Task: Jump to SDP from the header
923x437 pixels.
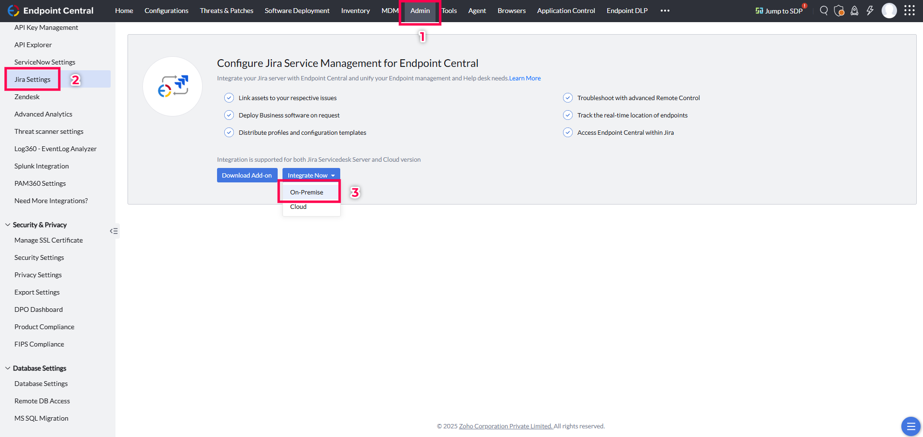Action: [x=779, y=11]
